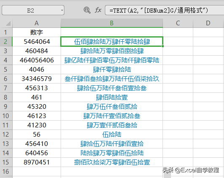
Task: Click selected cell 伍佰肆拾陆万肆仟零陆拾肆
Action: coord(112,42)
